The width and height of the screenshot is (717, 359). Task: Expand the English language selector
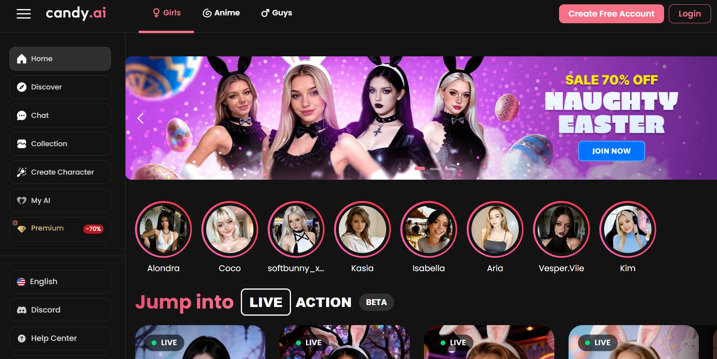coord(60,282)
